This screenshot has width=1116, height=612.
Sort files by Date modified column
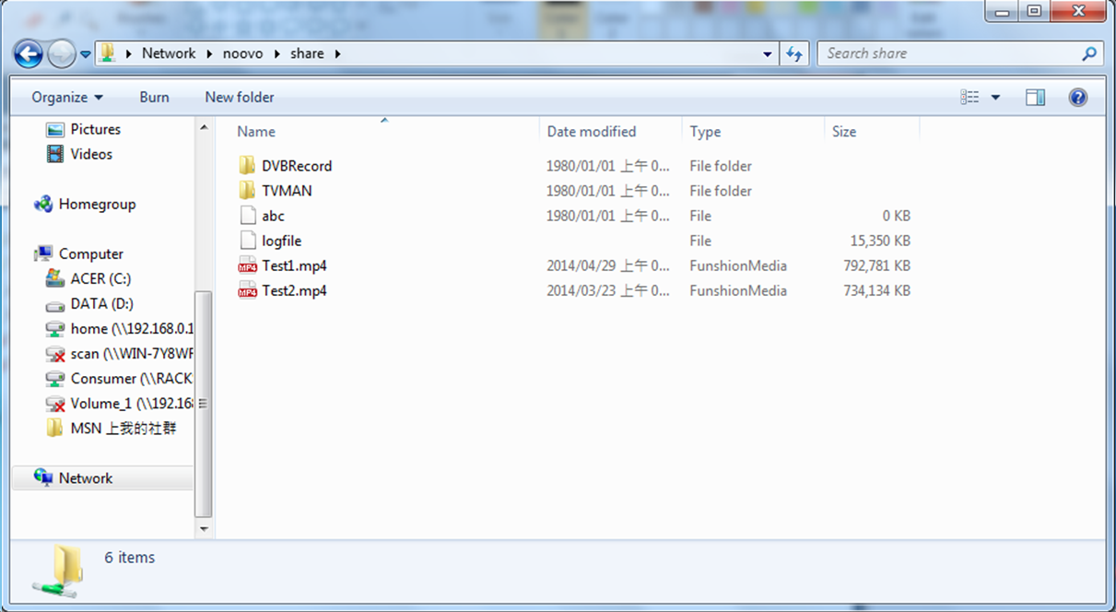(592, 132)
